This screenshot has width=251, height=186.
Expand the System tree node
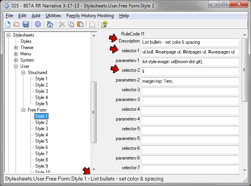point(16,60)
